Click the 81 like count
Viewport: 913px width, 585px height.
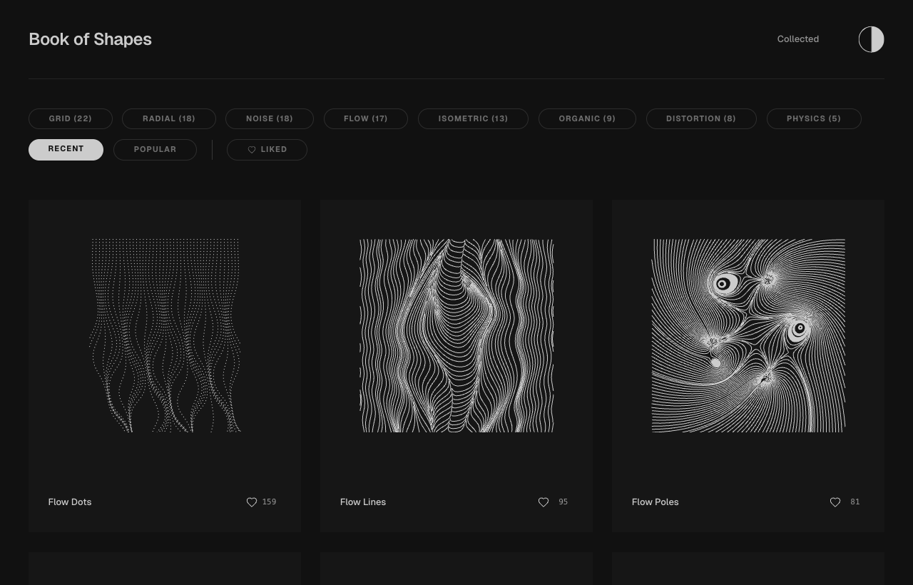point(855,502)
